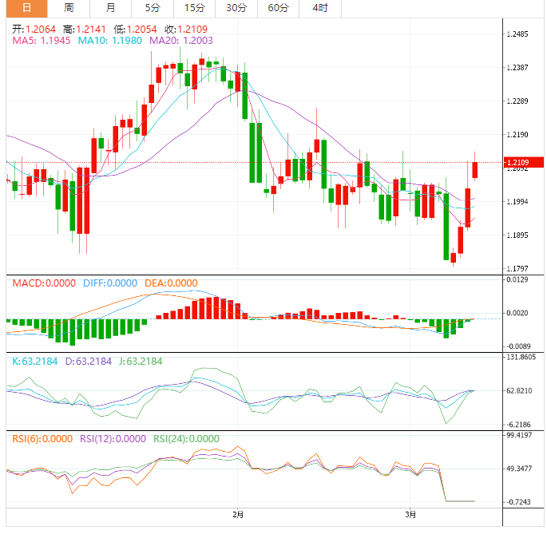The height and width of the screenshot is (534, 547).
Task: Open the 15分 timeframe tab
Action: 194,8
